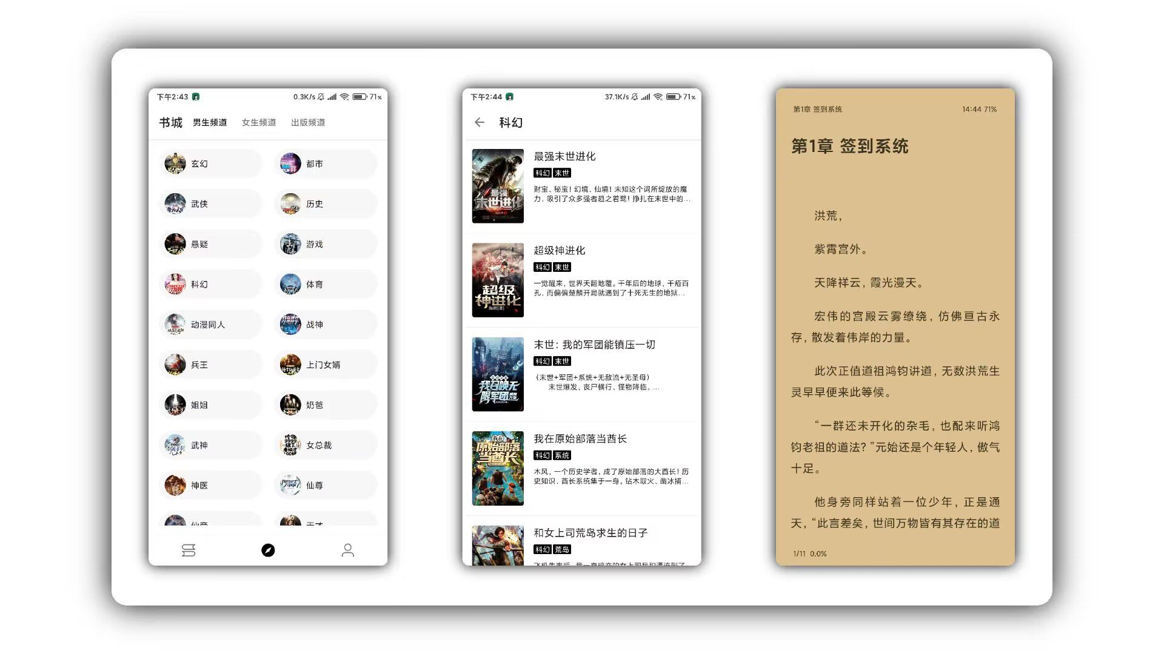
Task: Switch to 女生频道 tab
Action: coord(256,122)
